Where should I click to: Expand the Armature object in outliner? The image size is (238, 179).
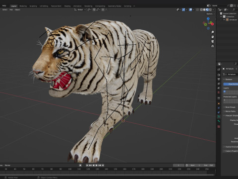[x=224, y=20]
